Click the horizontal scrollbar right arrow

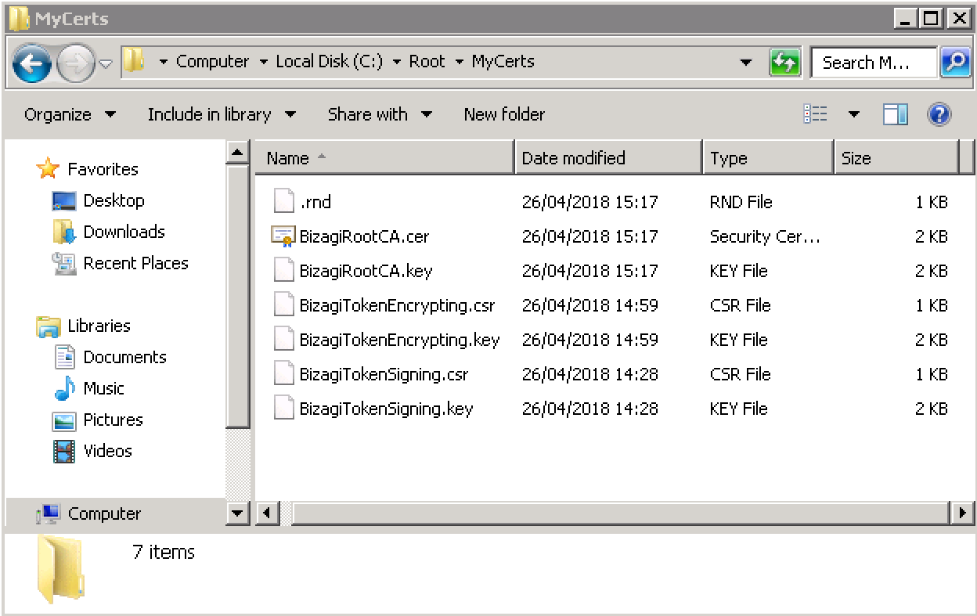tap(962, 513)
